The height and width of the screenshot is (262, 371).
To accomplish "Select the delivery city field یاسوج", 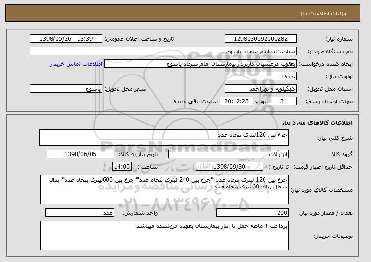I will point(66,89).
